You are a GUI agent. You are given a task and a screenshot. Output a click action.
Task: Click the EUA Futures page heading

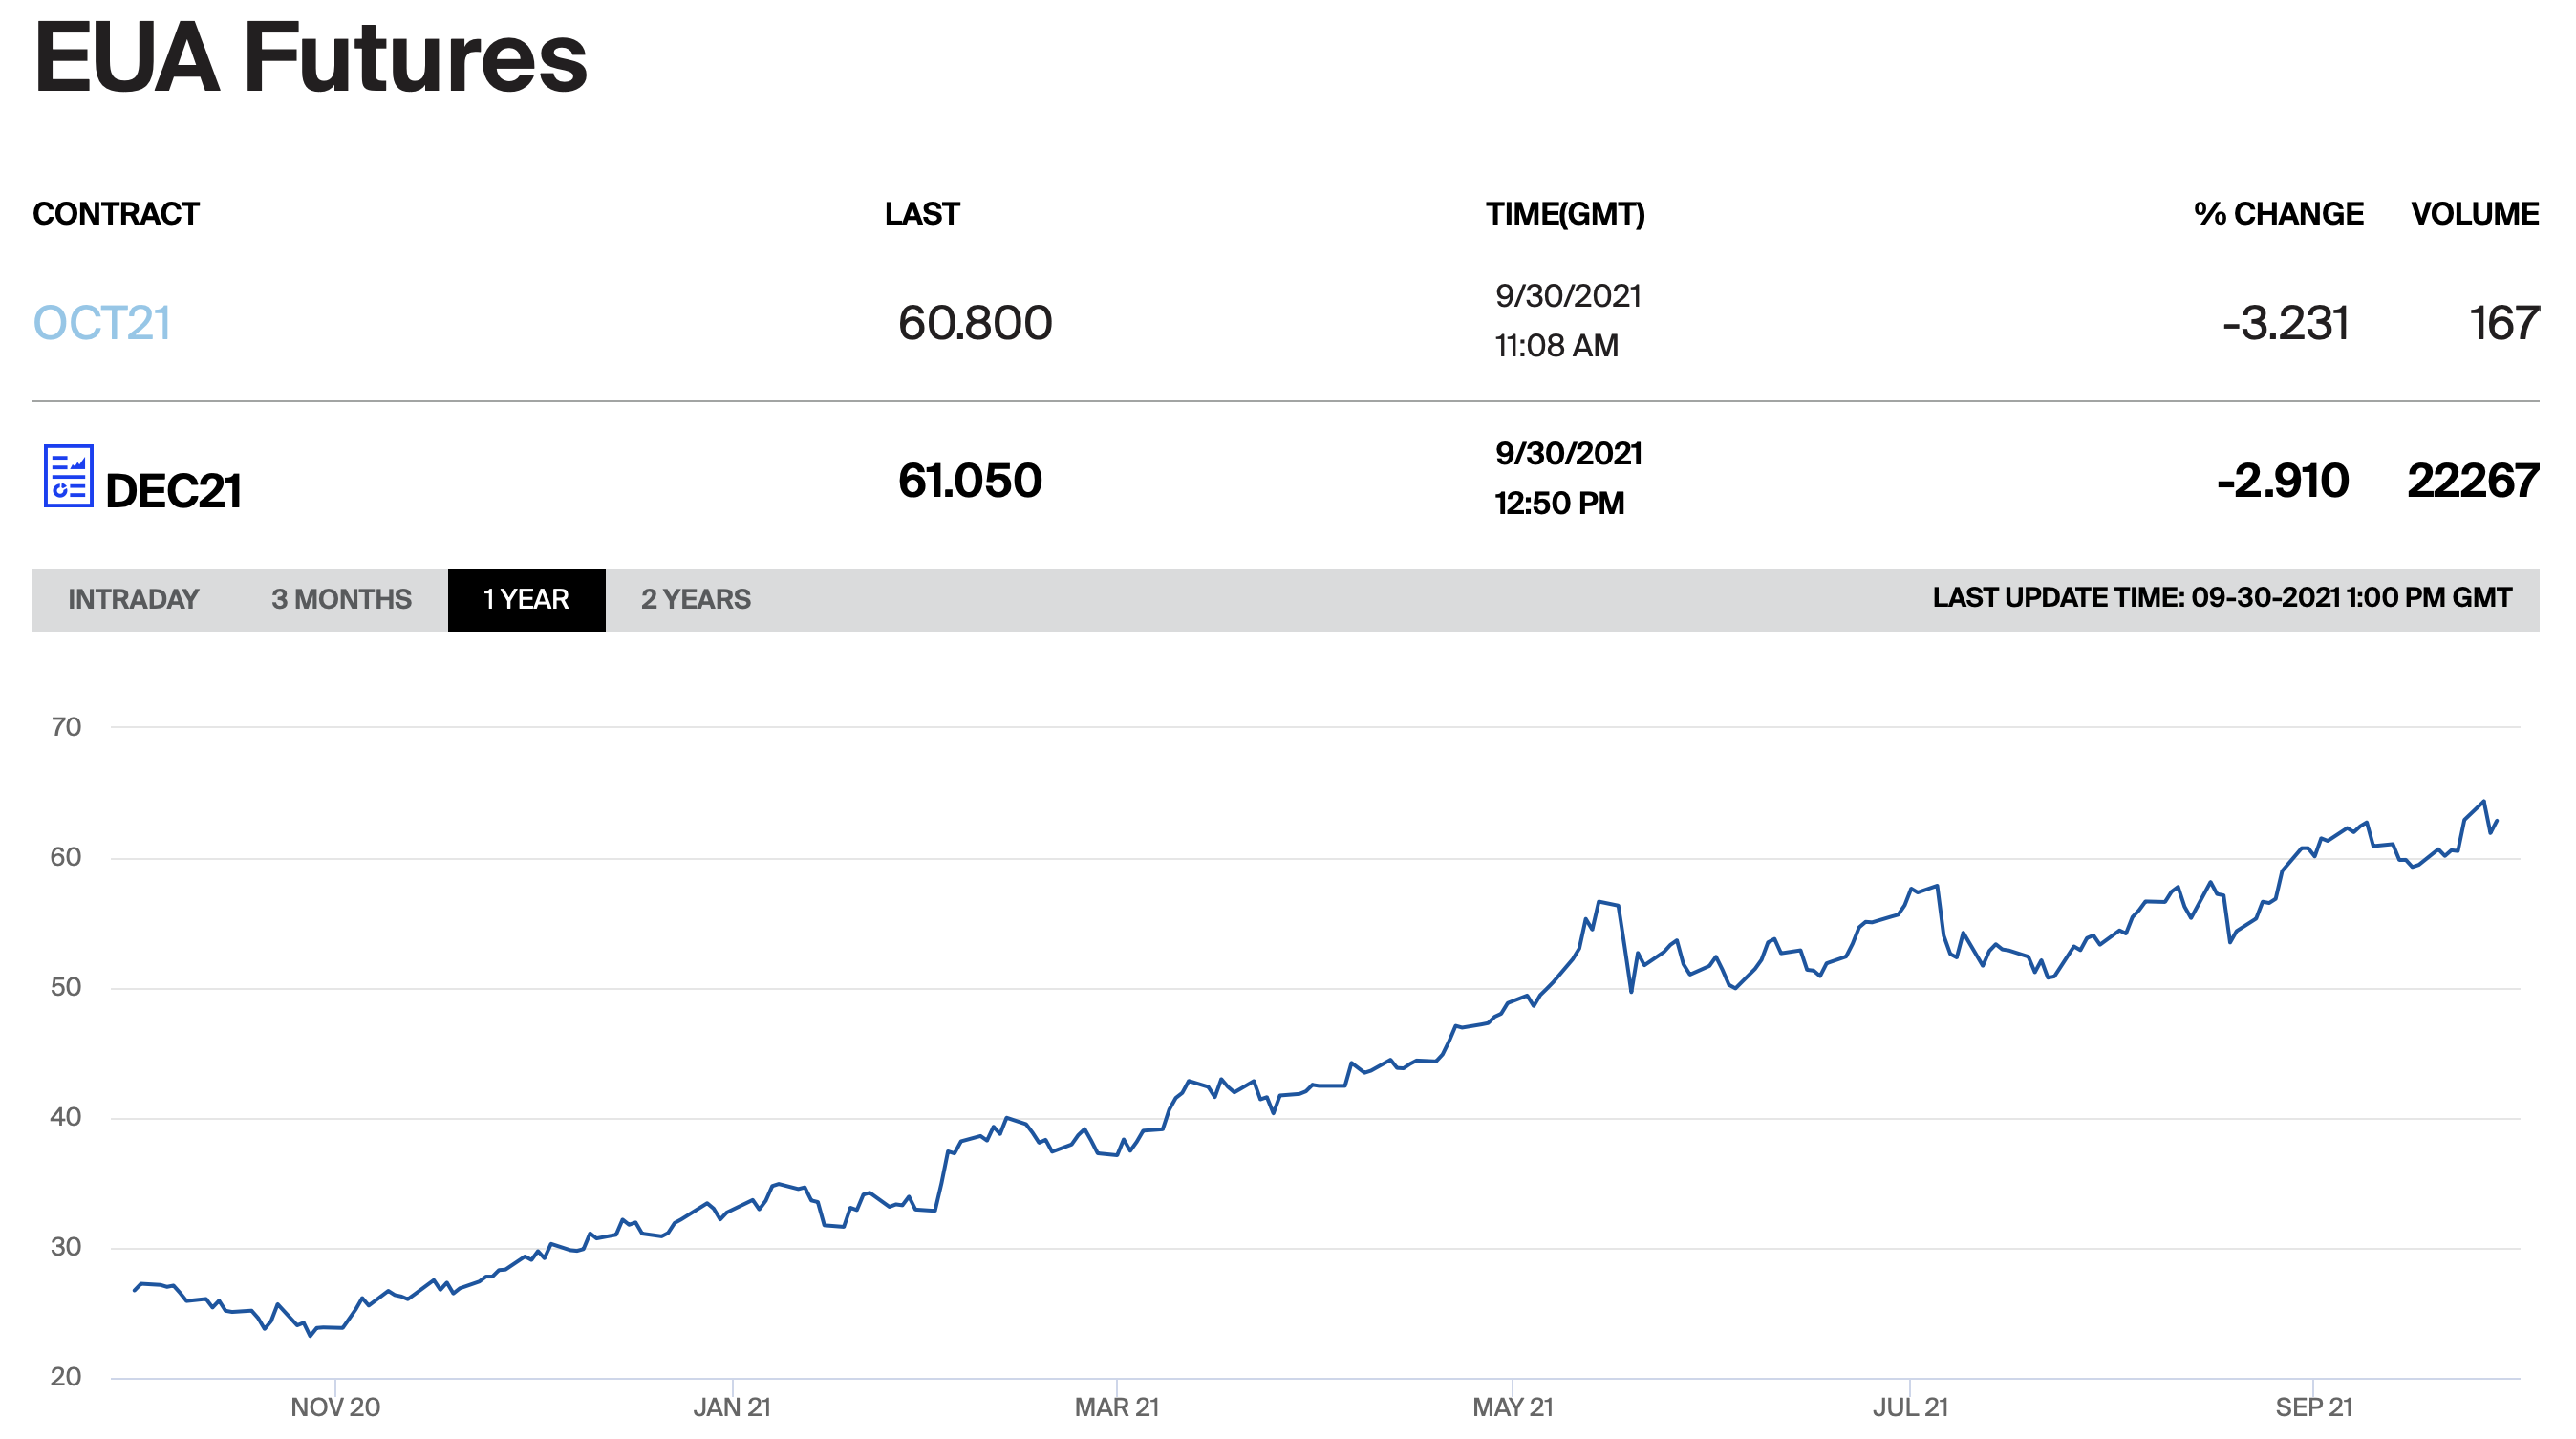311,58
